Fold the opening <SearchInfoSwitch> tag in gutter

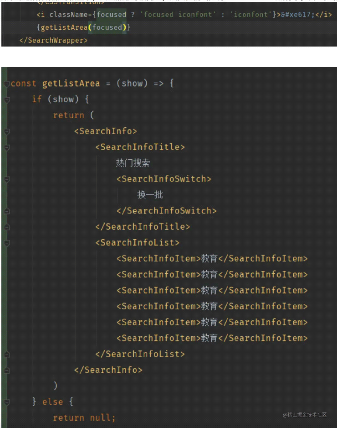[7, 179]
